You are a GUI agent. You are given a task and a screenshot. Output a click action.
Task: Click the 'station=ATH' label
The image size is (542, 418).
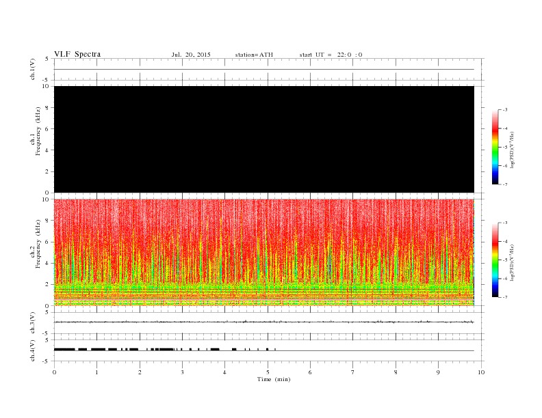pos(254,55)
